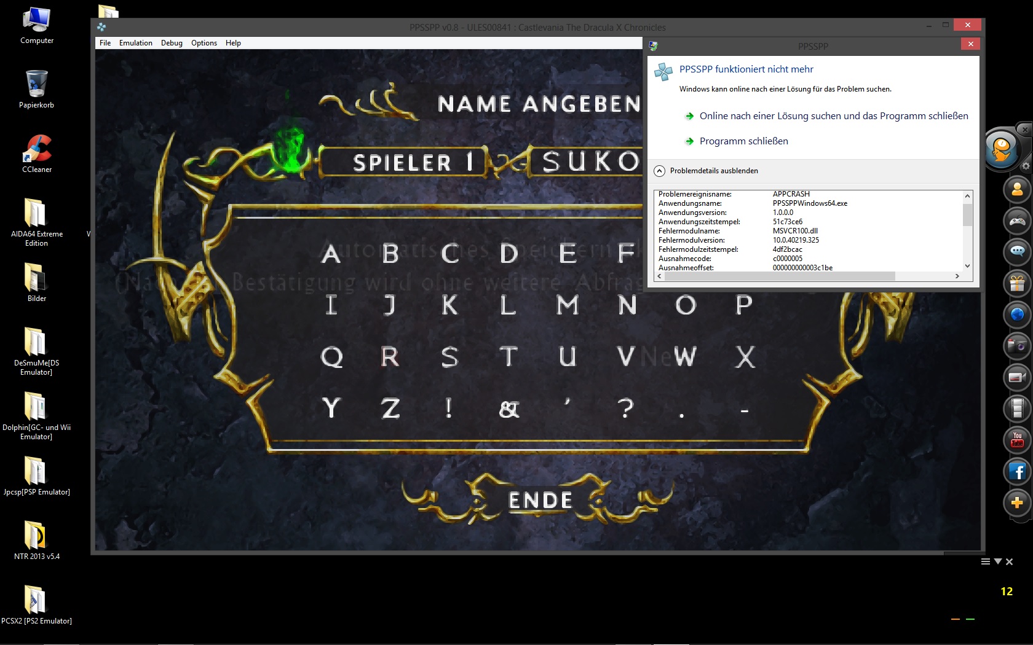Click the details scroll-right arrow
The width and height of the screenshot is (1033, 645).
(x=957, y=276)
